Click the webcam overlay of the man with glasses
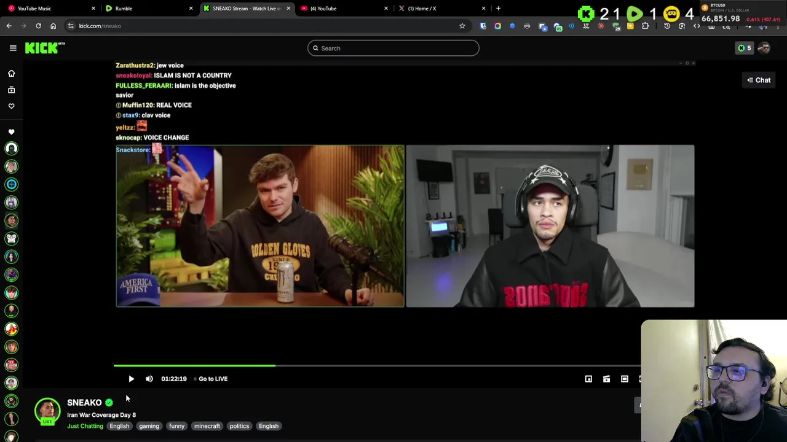The image size is (787, 442). click(714, 381)
